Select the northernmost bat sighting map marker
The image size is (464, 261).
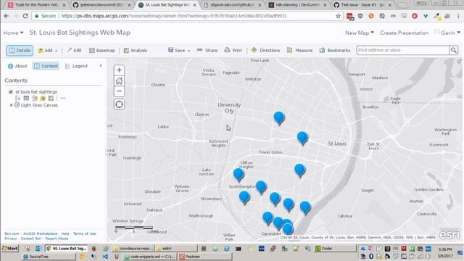tap(278, 118)
